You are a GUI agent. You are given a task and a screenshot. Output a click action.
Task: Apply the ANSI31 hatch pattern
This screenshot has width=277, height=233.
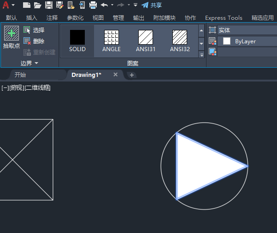pos(146,38)
